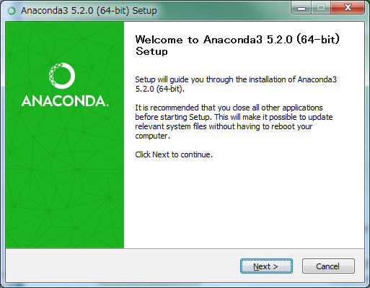370x288 pixels.
Task: Click the grayed-out maximize button
Action: 321,8
